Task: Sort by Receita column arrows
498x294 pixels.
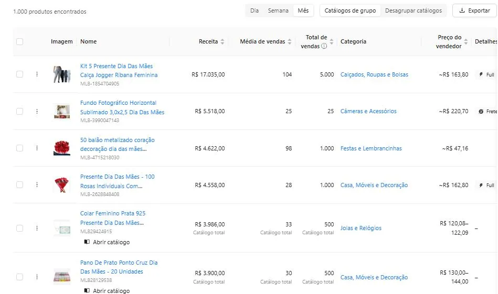Action: [222, 41]
